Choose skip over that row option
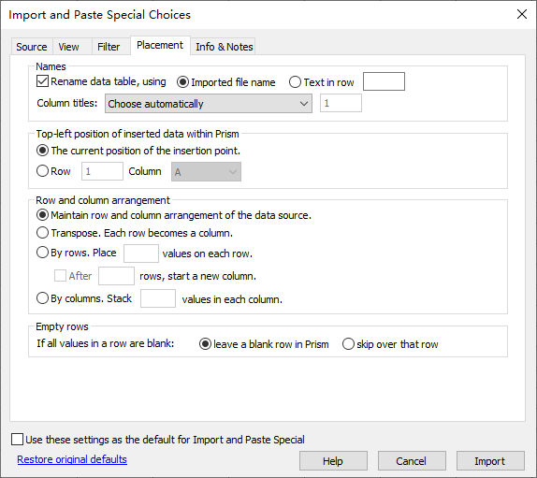537x478 pixels. pos(348,344)
